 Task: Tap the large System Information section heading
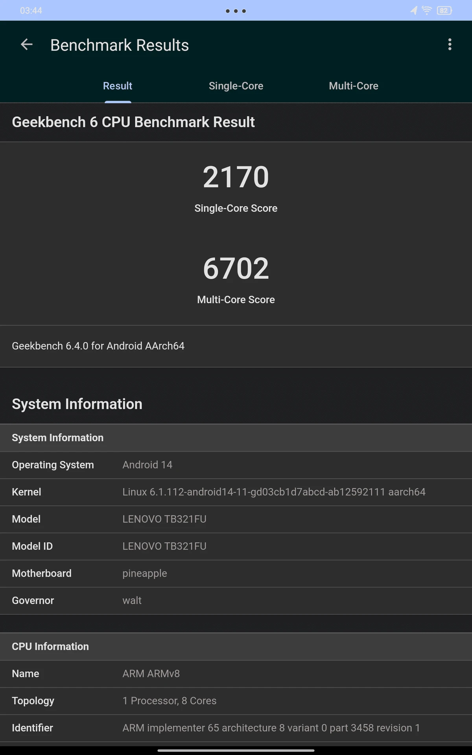coord(77,404)
